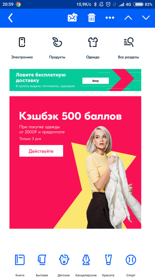155x277 pixels.
Task: Select the Канцелярские pen nib icon
Action: [86, 260]
